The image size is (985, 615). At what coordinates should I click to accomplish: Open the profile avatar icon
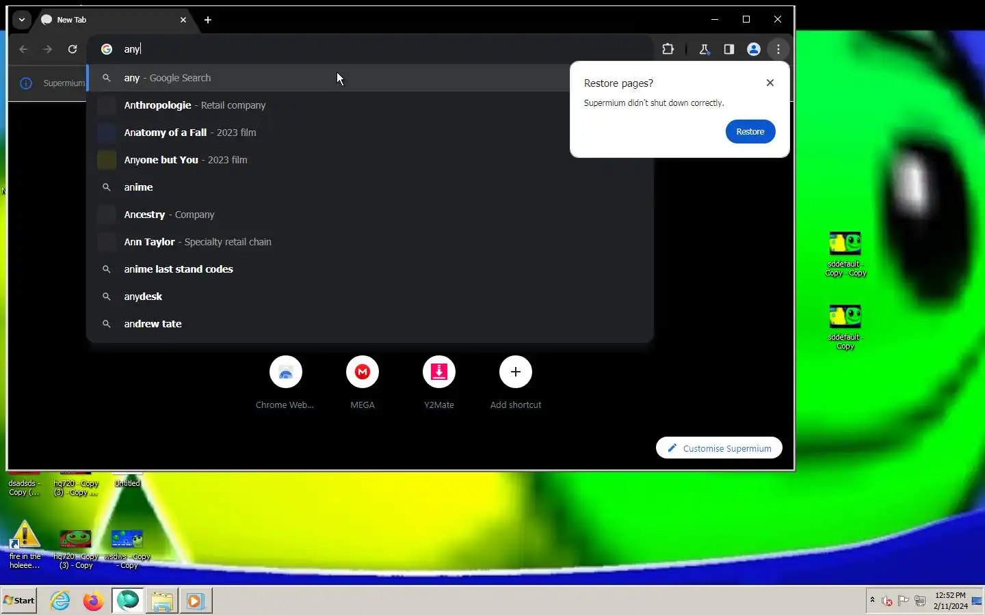coord(754,49)
